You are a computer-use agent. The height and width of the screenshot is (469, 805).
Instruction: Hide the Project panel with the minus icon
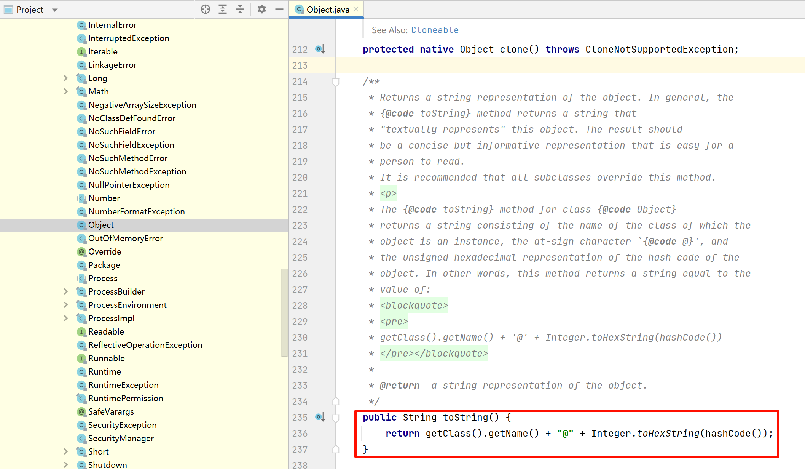pyautogui.click(x=279, y=10)
